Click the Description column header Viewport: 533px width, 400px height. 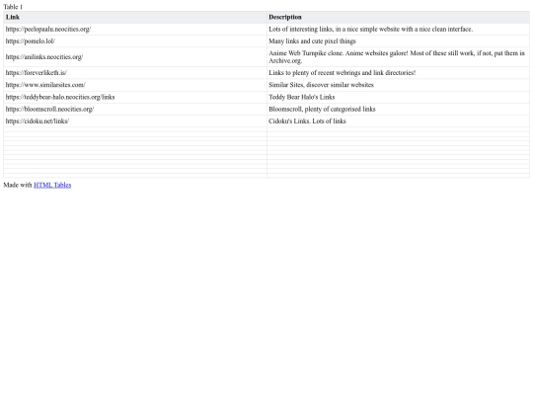point(398,17)
